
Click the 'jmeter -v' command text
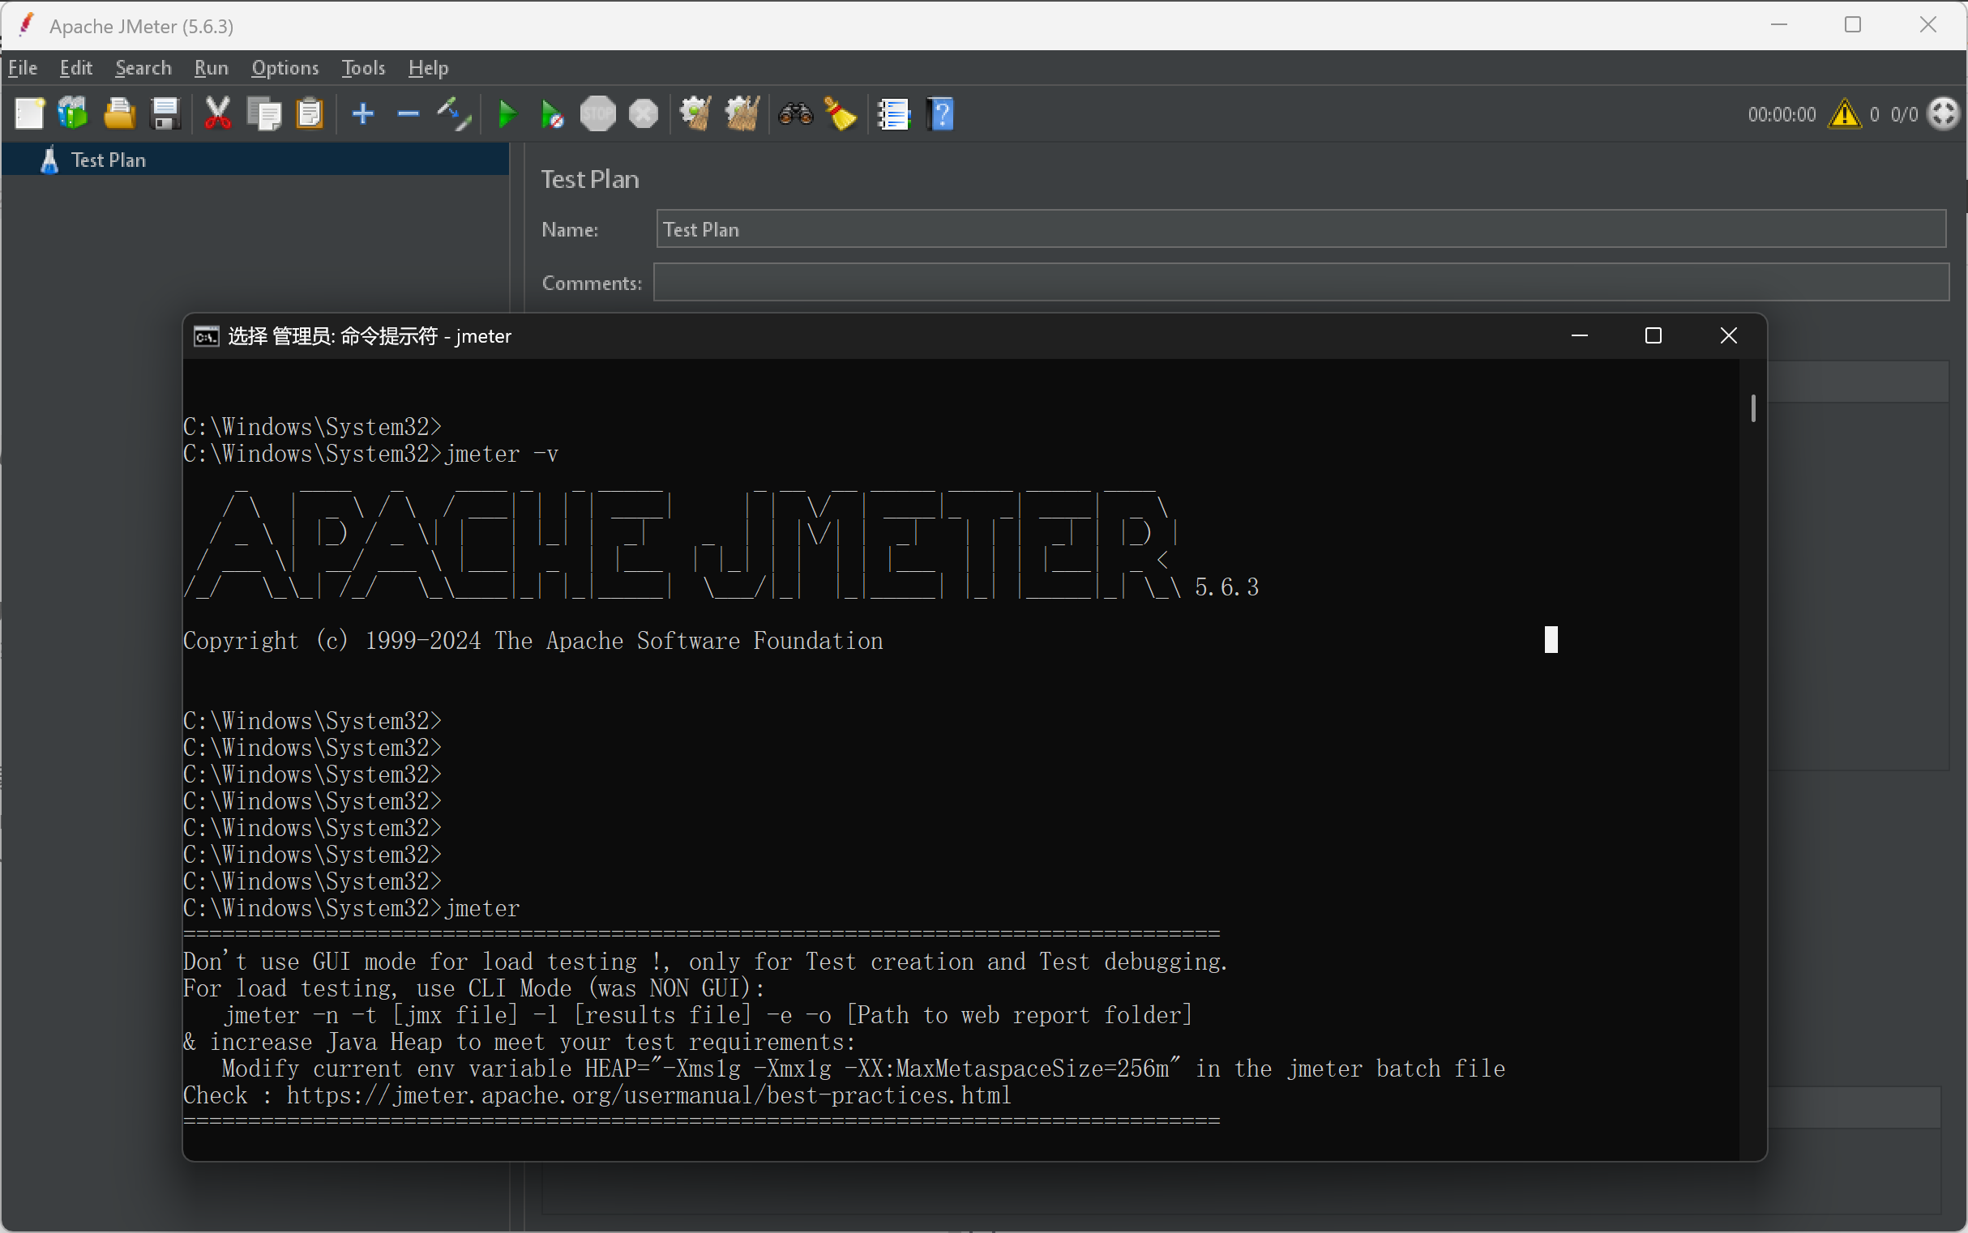coord(502,454)
